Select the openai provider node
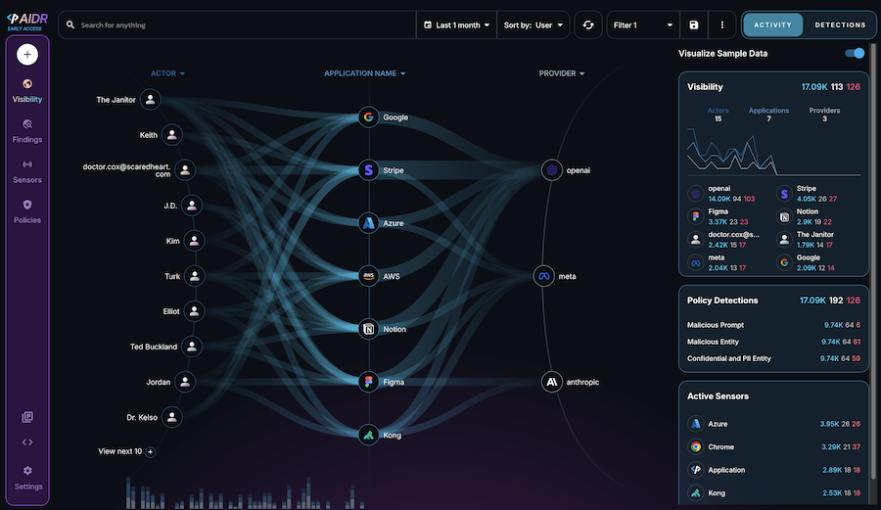Viewport: 881px width, 510px height. pos(552,170)
